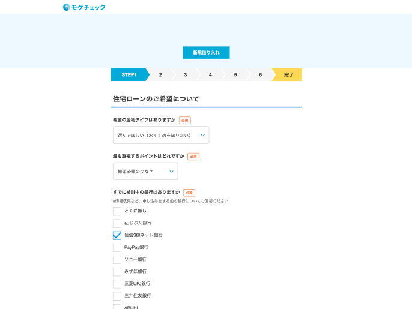The height and width of the screenshot is (309, 412).
Task: Check the みずほ銀行 option
Action: [x=117, y=272]
